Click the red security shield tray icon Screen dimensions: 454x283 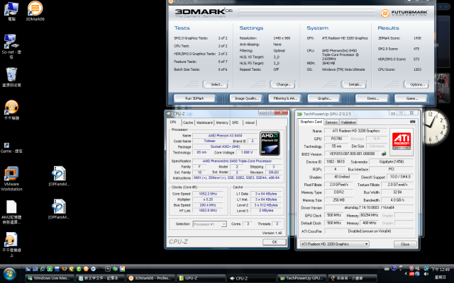click(x=411, y=268)
